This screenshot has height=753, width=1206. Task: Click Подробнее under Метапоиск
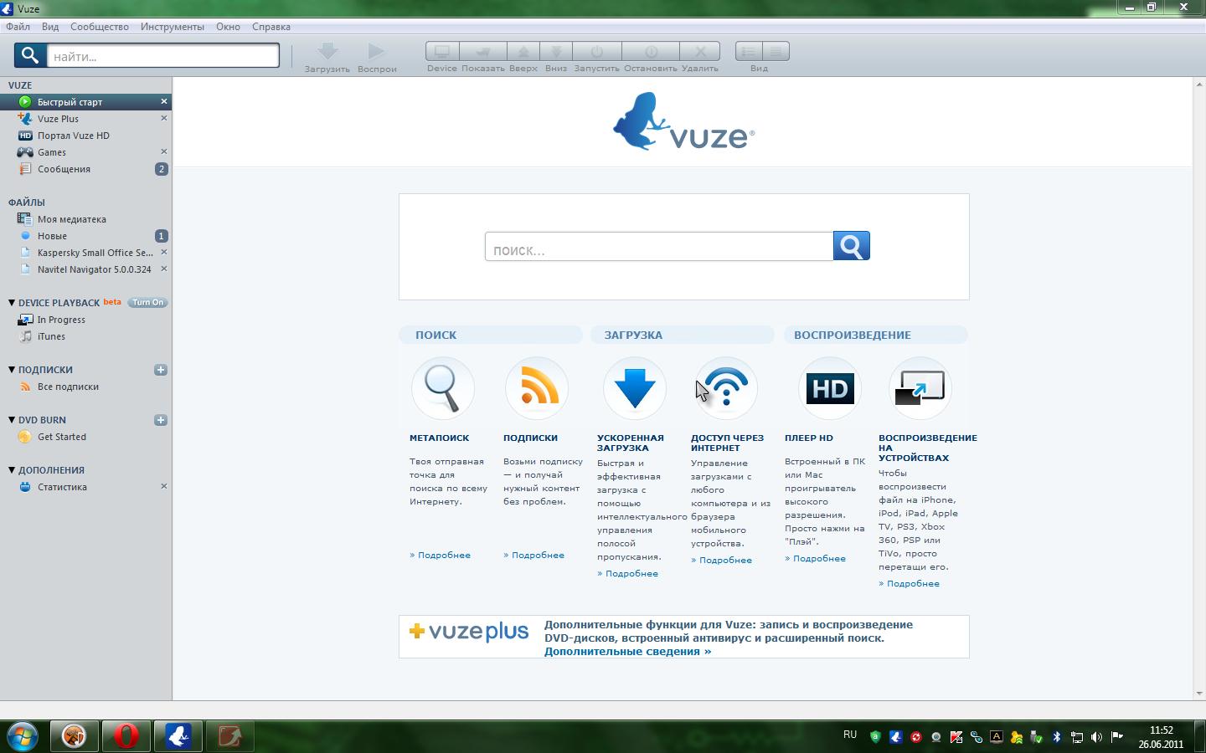[440, 556]
